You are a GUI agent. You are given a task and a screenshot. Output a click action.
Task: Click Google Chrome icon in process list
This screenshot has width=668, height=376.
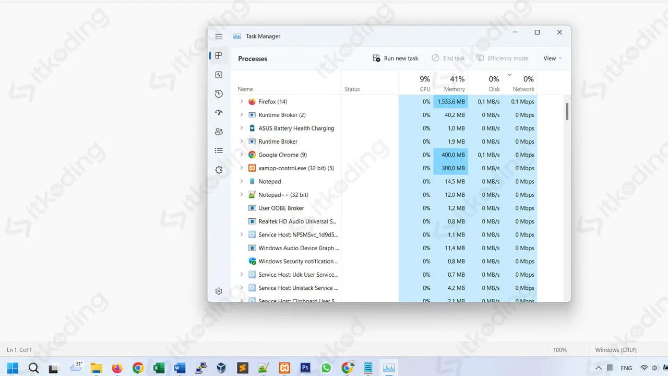[252, 155]
